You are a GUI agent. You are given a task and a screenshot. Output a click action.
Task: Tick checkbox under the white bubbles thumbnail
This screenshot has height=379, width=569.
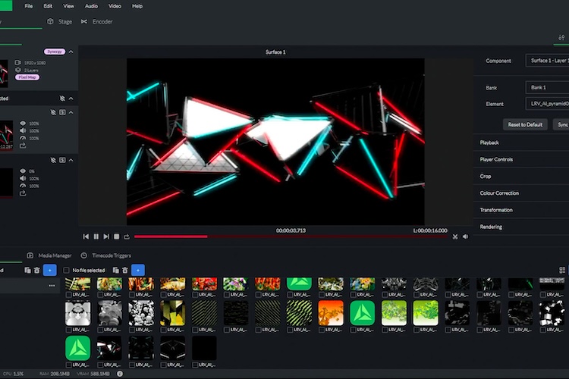132,330
